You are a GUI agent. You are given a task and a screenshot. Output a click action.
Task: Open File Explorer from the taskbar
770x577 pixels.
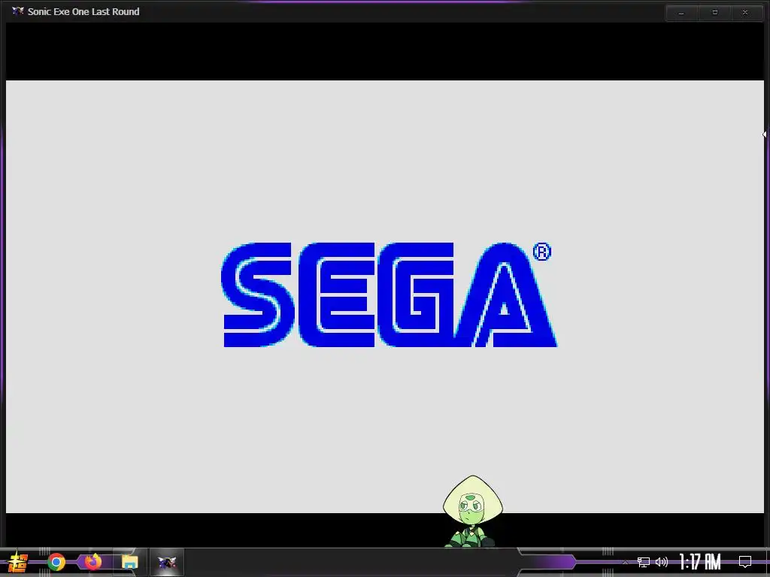pos(129,562)
